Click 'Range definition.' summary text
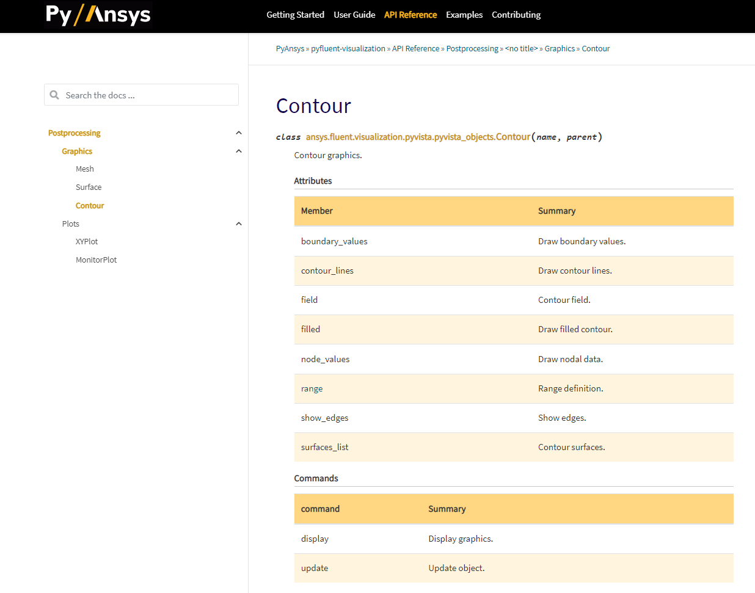This screenshot has width=755, height=593. coord(571,389)
